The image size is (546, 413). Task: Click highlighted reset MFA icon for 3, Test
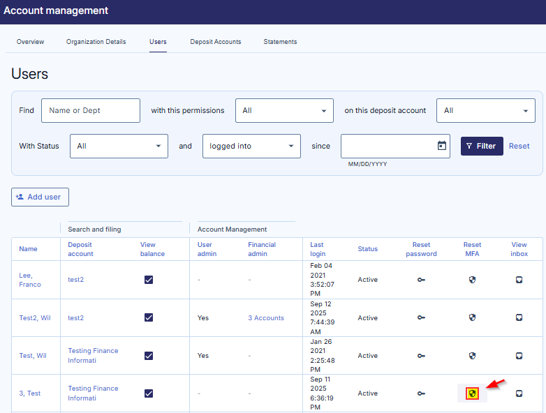[x=473, y=393]
